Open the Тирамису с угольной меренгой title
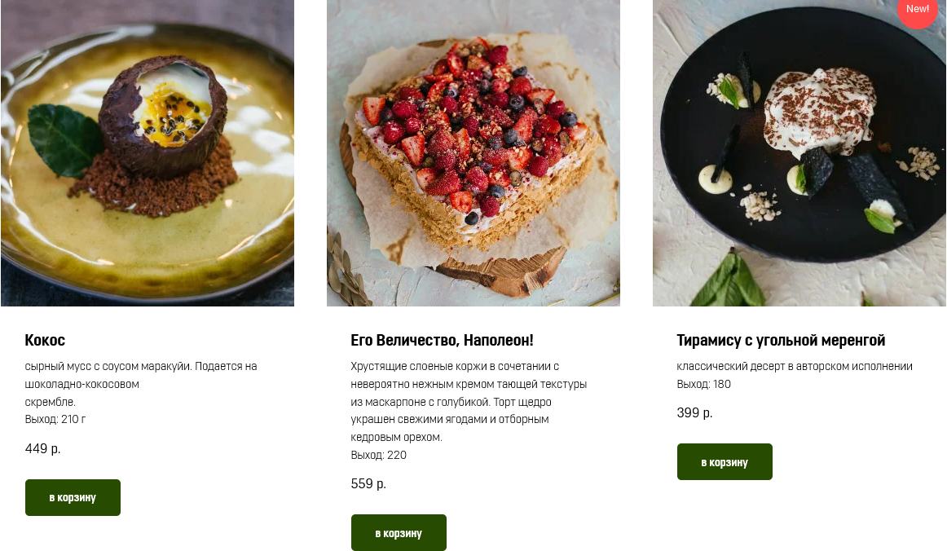Image resolution: width=947 pixels, height=551 pixels. coord(780,340)
